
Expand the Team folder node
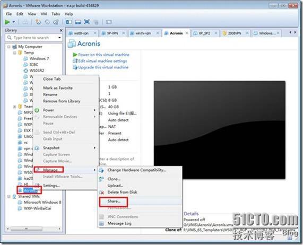[14, 107]
